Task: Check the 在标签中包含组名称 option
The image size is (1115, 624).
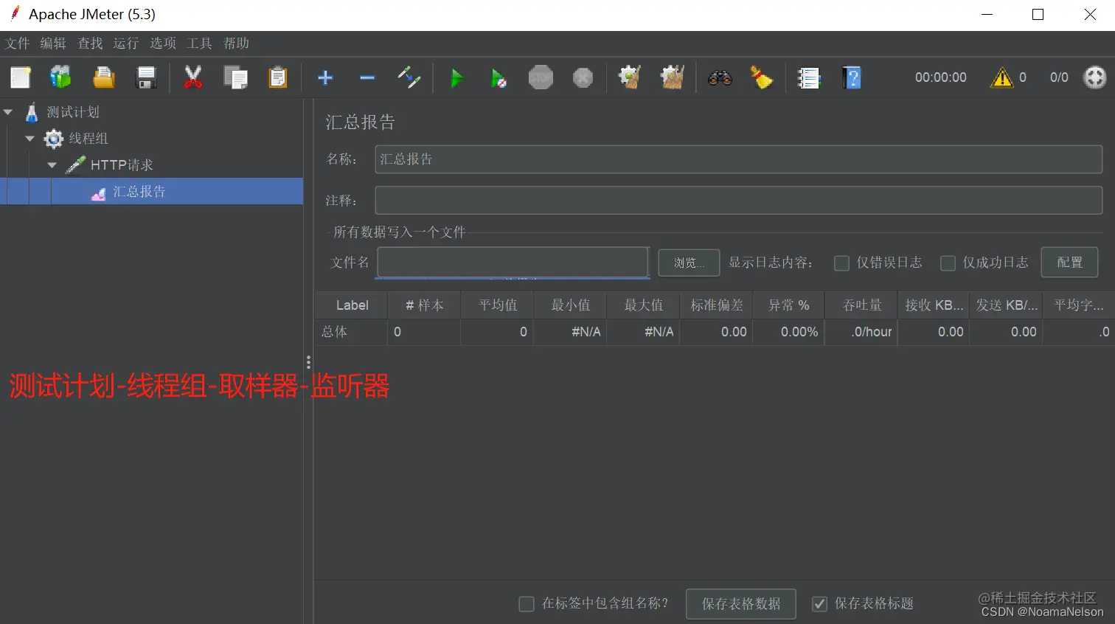Action: (527, 603)
